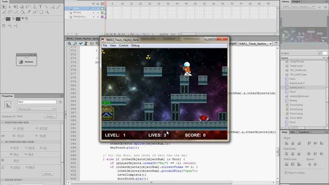This screenshot has width=329, height=185.
Task: Toggle outline box of Background layer
Action: (x=102, y=16)
